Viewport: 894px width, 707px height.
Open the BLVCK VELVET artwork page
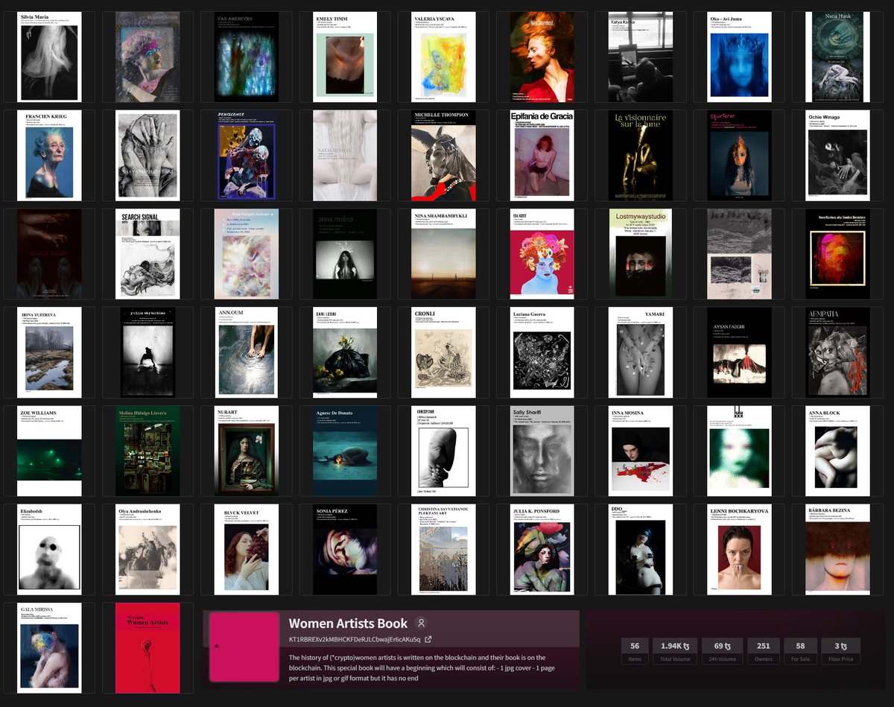(247, 549)
